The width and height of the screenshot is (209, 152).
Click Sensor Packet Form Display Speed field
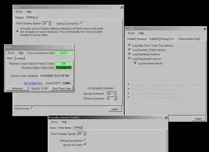(x=80, y=134)
